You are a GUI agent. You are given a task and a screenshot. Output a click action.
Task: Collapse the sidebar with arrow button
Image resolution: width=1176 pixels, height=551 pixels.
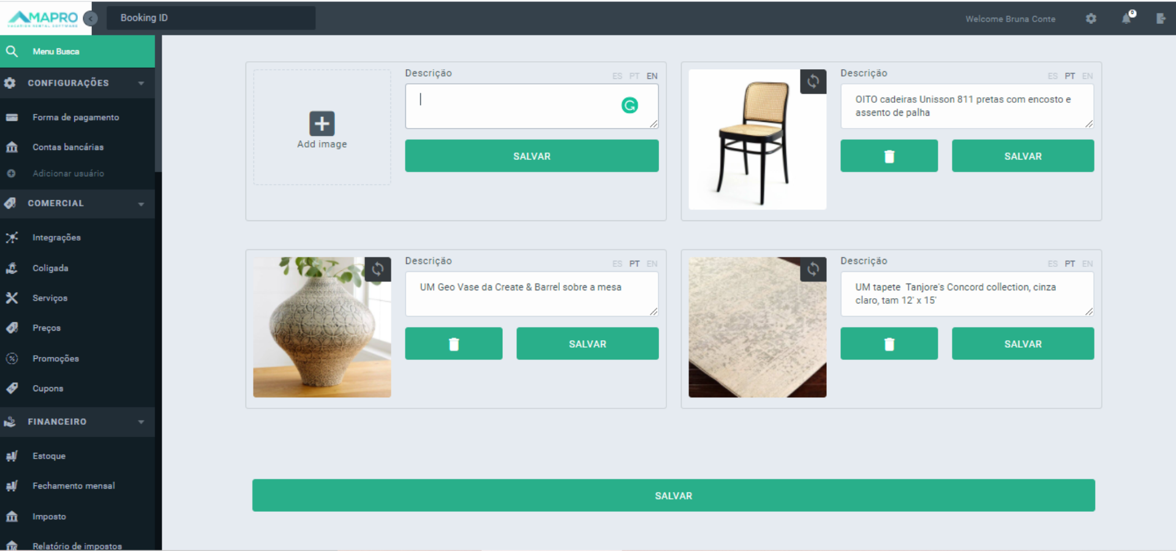pyautogui.click(x=90, y=18)
